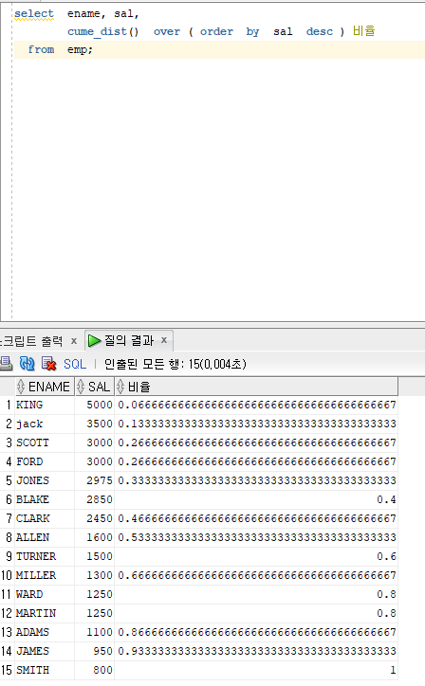
Task: Click JAMES's 0.9333 ratio cell
Action: click(x=257, y=651)
